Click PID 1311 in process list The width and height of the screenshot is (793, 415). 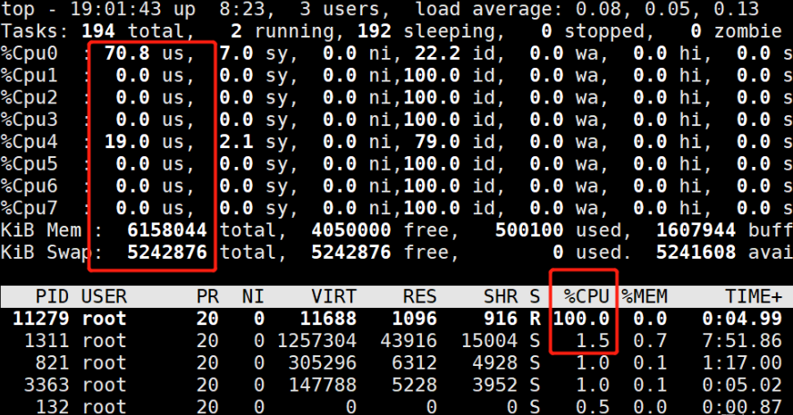click(47, 341)
